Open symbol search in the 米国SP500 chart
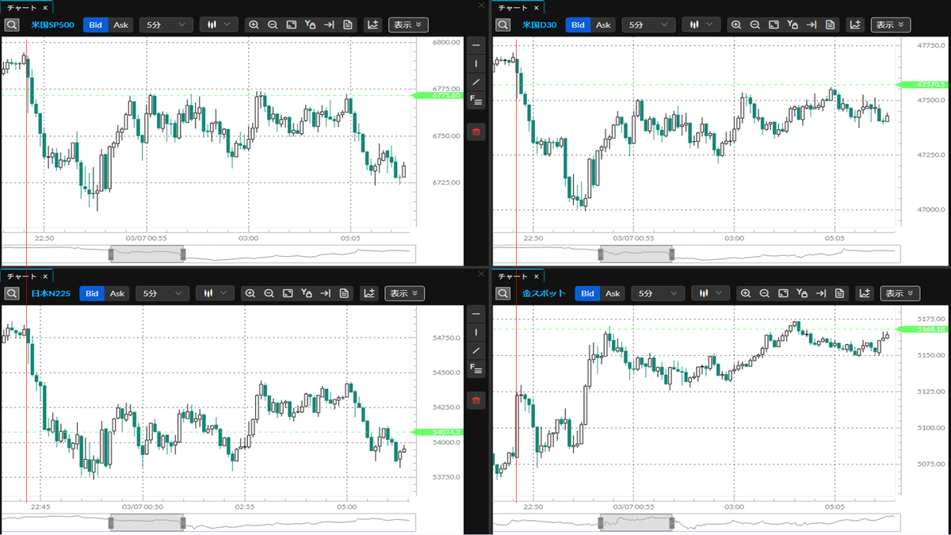The height and width of the screenshot is (535, 951). coord(12,25)
